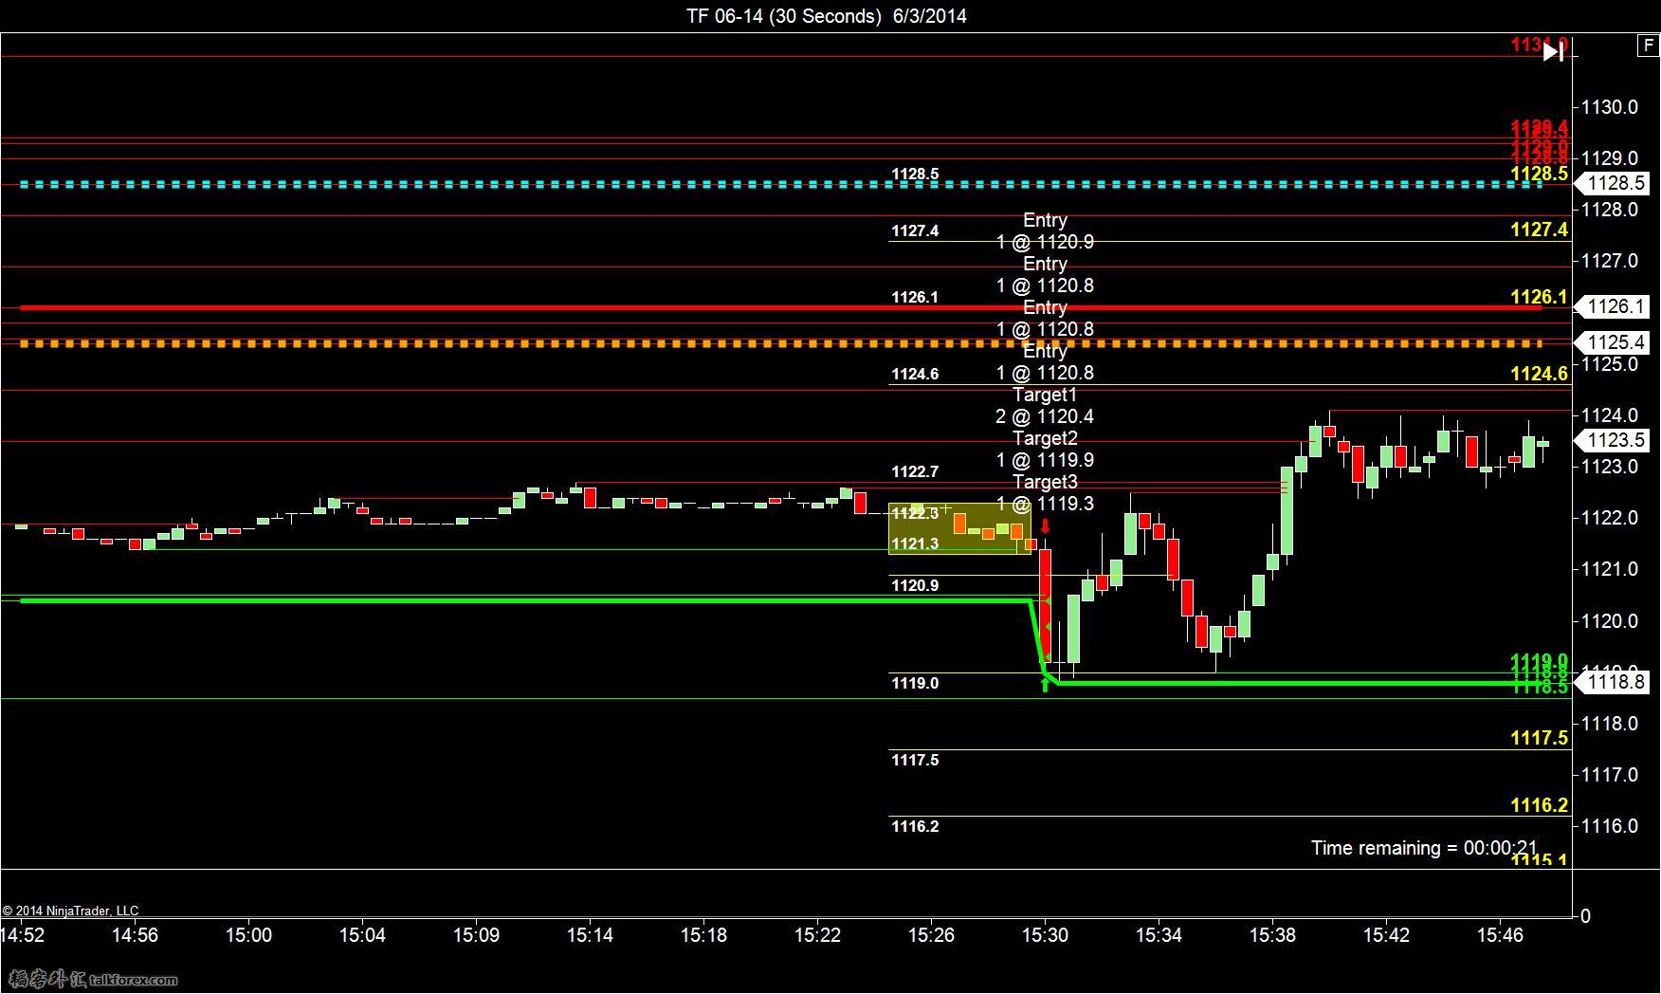1661x994 pixels.
Task: Select the topmost Entry 1 @ 1120.9 label
Action: [x=1045, y=230]
